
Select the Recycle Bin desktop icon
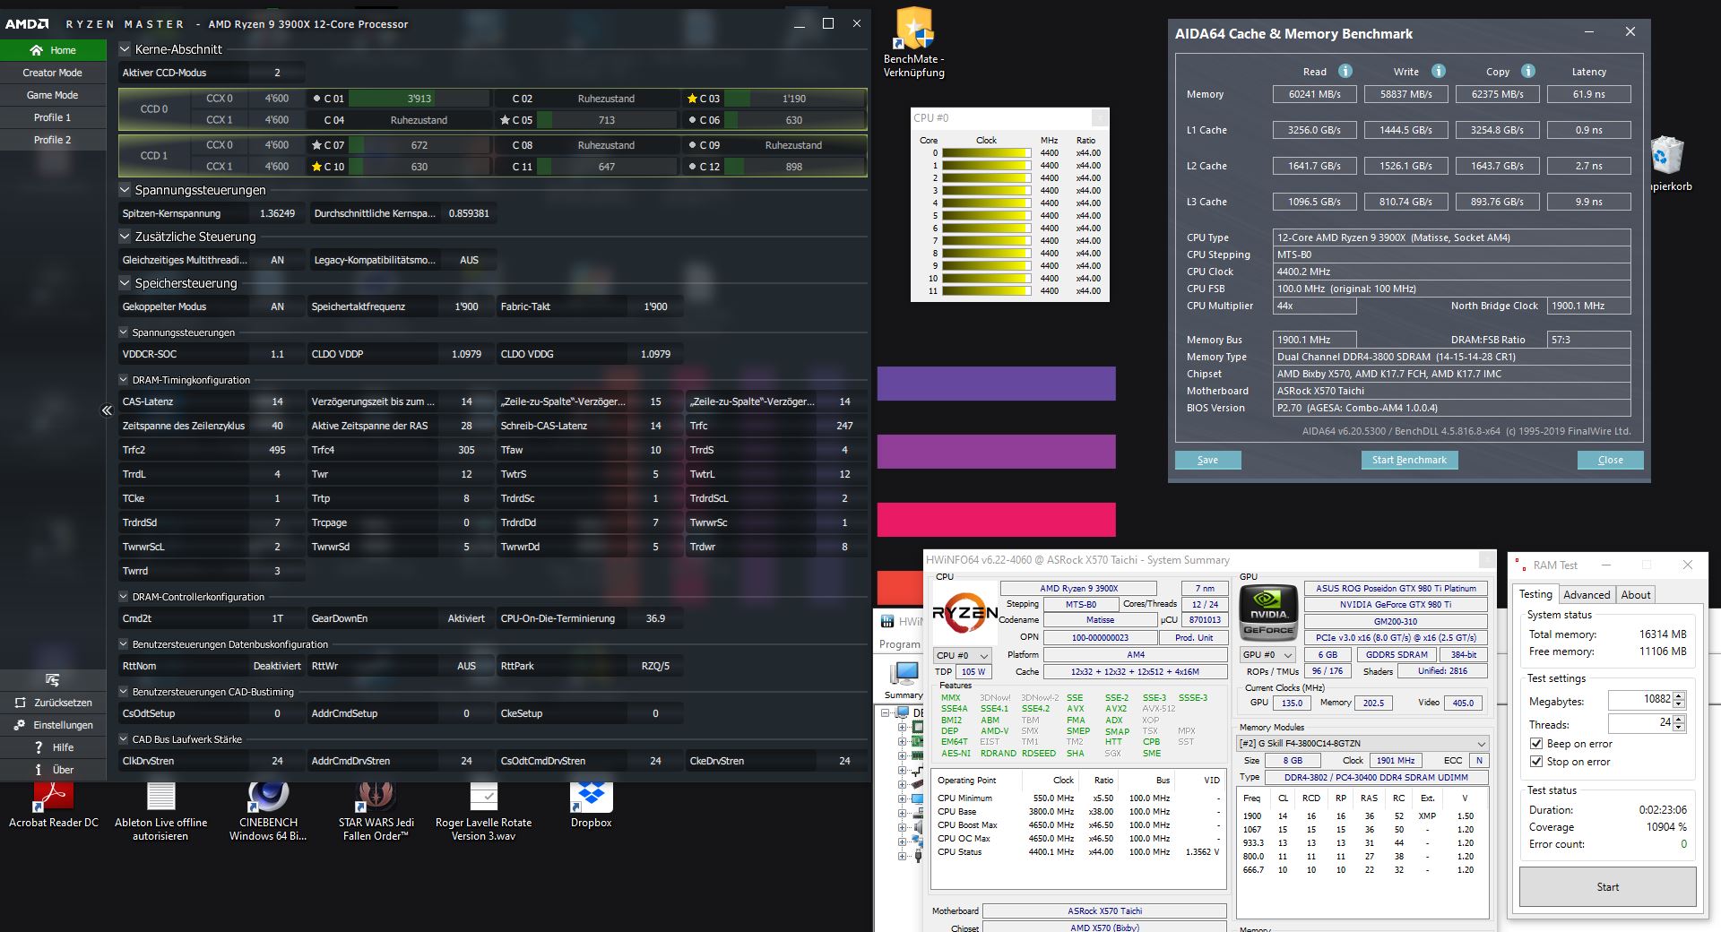click(x=1667, y=154)
